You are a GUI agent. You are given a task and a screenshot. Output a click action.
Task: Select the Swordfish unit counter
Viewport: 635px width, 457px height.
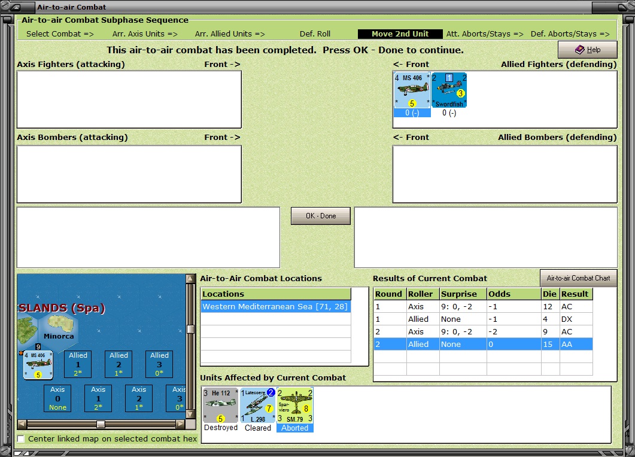click(x=449, y=90)
